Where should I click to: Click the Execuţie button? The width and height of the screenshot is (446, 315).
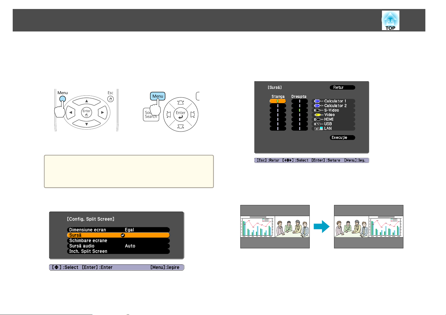[x=342, y=138]
